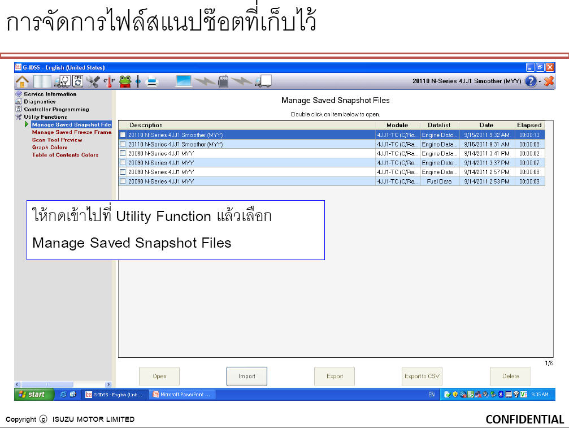569x428 pixels.
Task: Open the CPS controller programming icon
Action: [x=77, y=81]
